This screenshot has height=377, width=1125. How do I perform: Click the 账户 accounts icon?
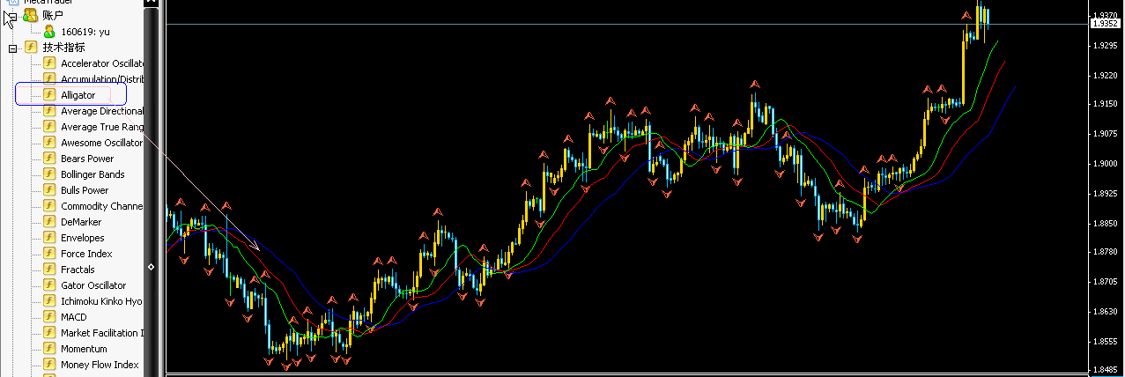pos(31,15)
